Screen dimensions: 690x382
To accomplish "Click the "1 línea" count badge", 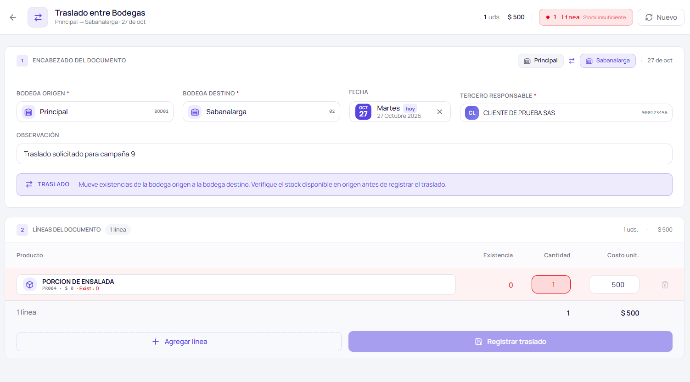I will (118, 230).
